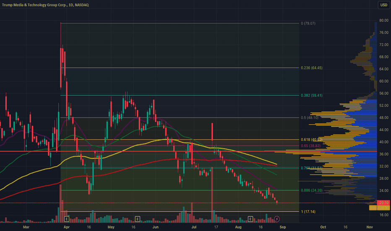Click the Apr label on time axis

click(x=67, y=227)
